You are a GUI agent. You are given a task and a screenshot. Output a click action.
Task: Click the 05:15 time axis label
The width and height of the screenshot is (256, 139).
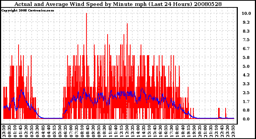click(54, 131)
